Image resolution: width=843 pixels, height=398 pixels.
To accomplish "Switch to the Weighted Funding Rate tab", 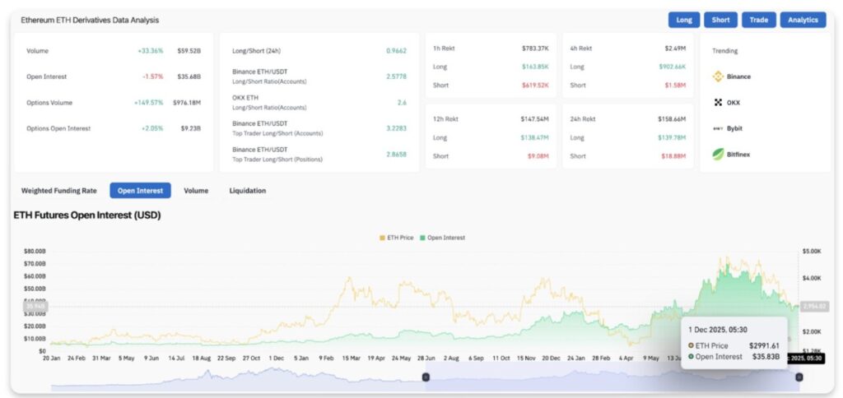I will 58,191.
